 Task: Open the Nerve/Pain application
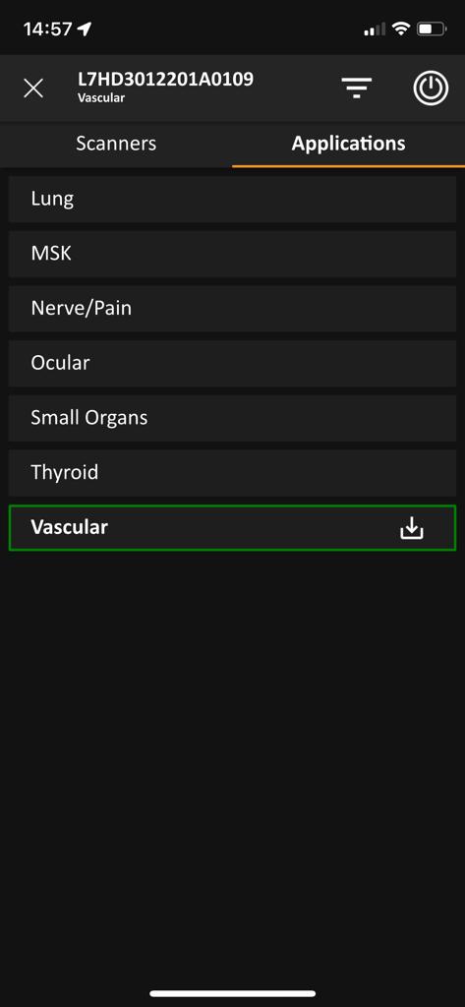click(x=232, y=308)
